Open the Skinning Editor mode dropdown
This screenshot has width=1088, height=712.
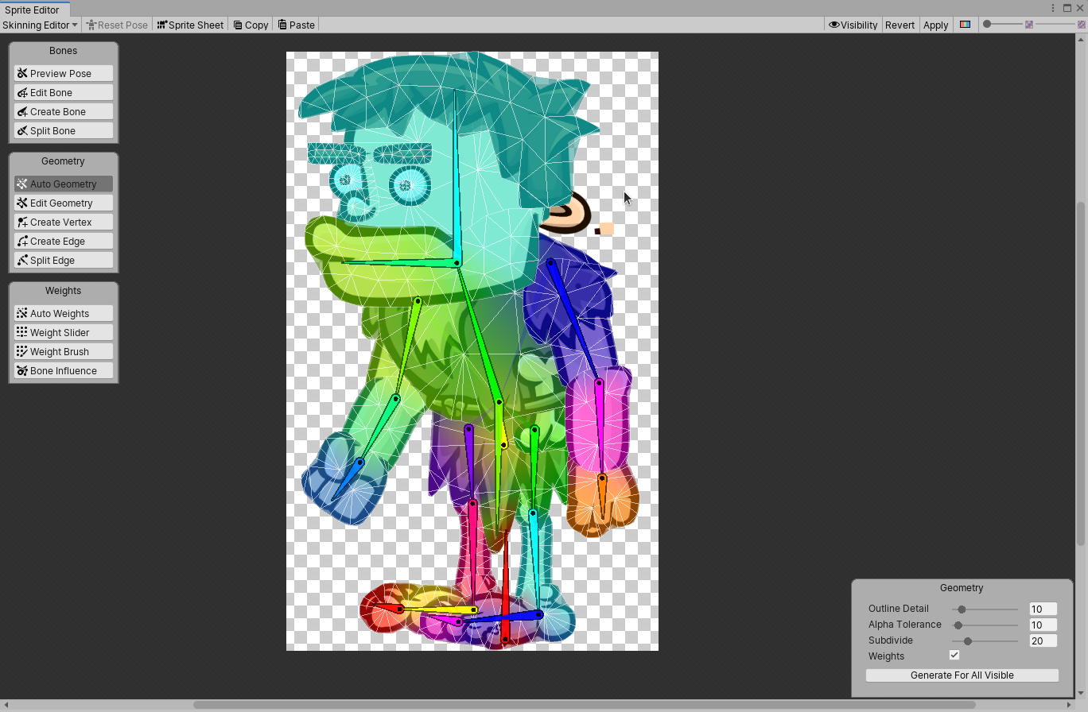coord(40,25)
